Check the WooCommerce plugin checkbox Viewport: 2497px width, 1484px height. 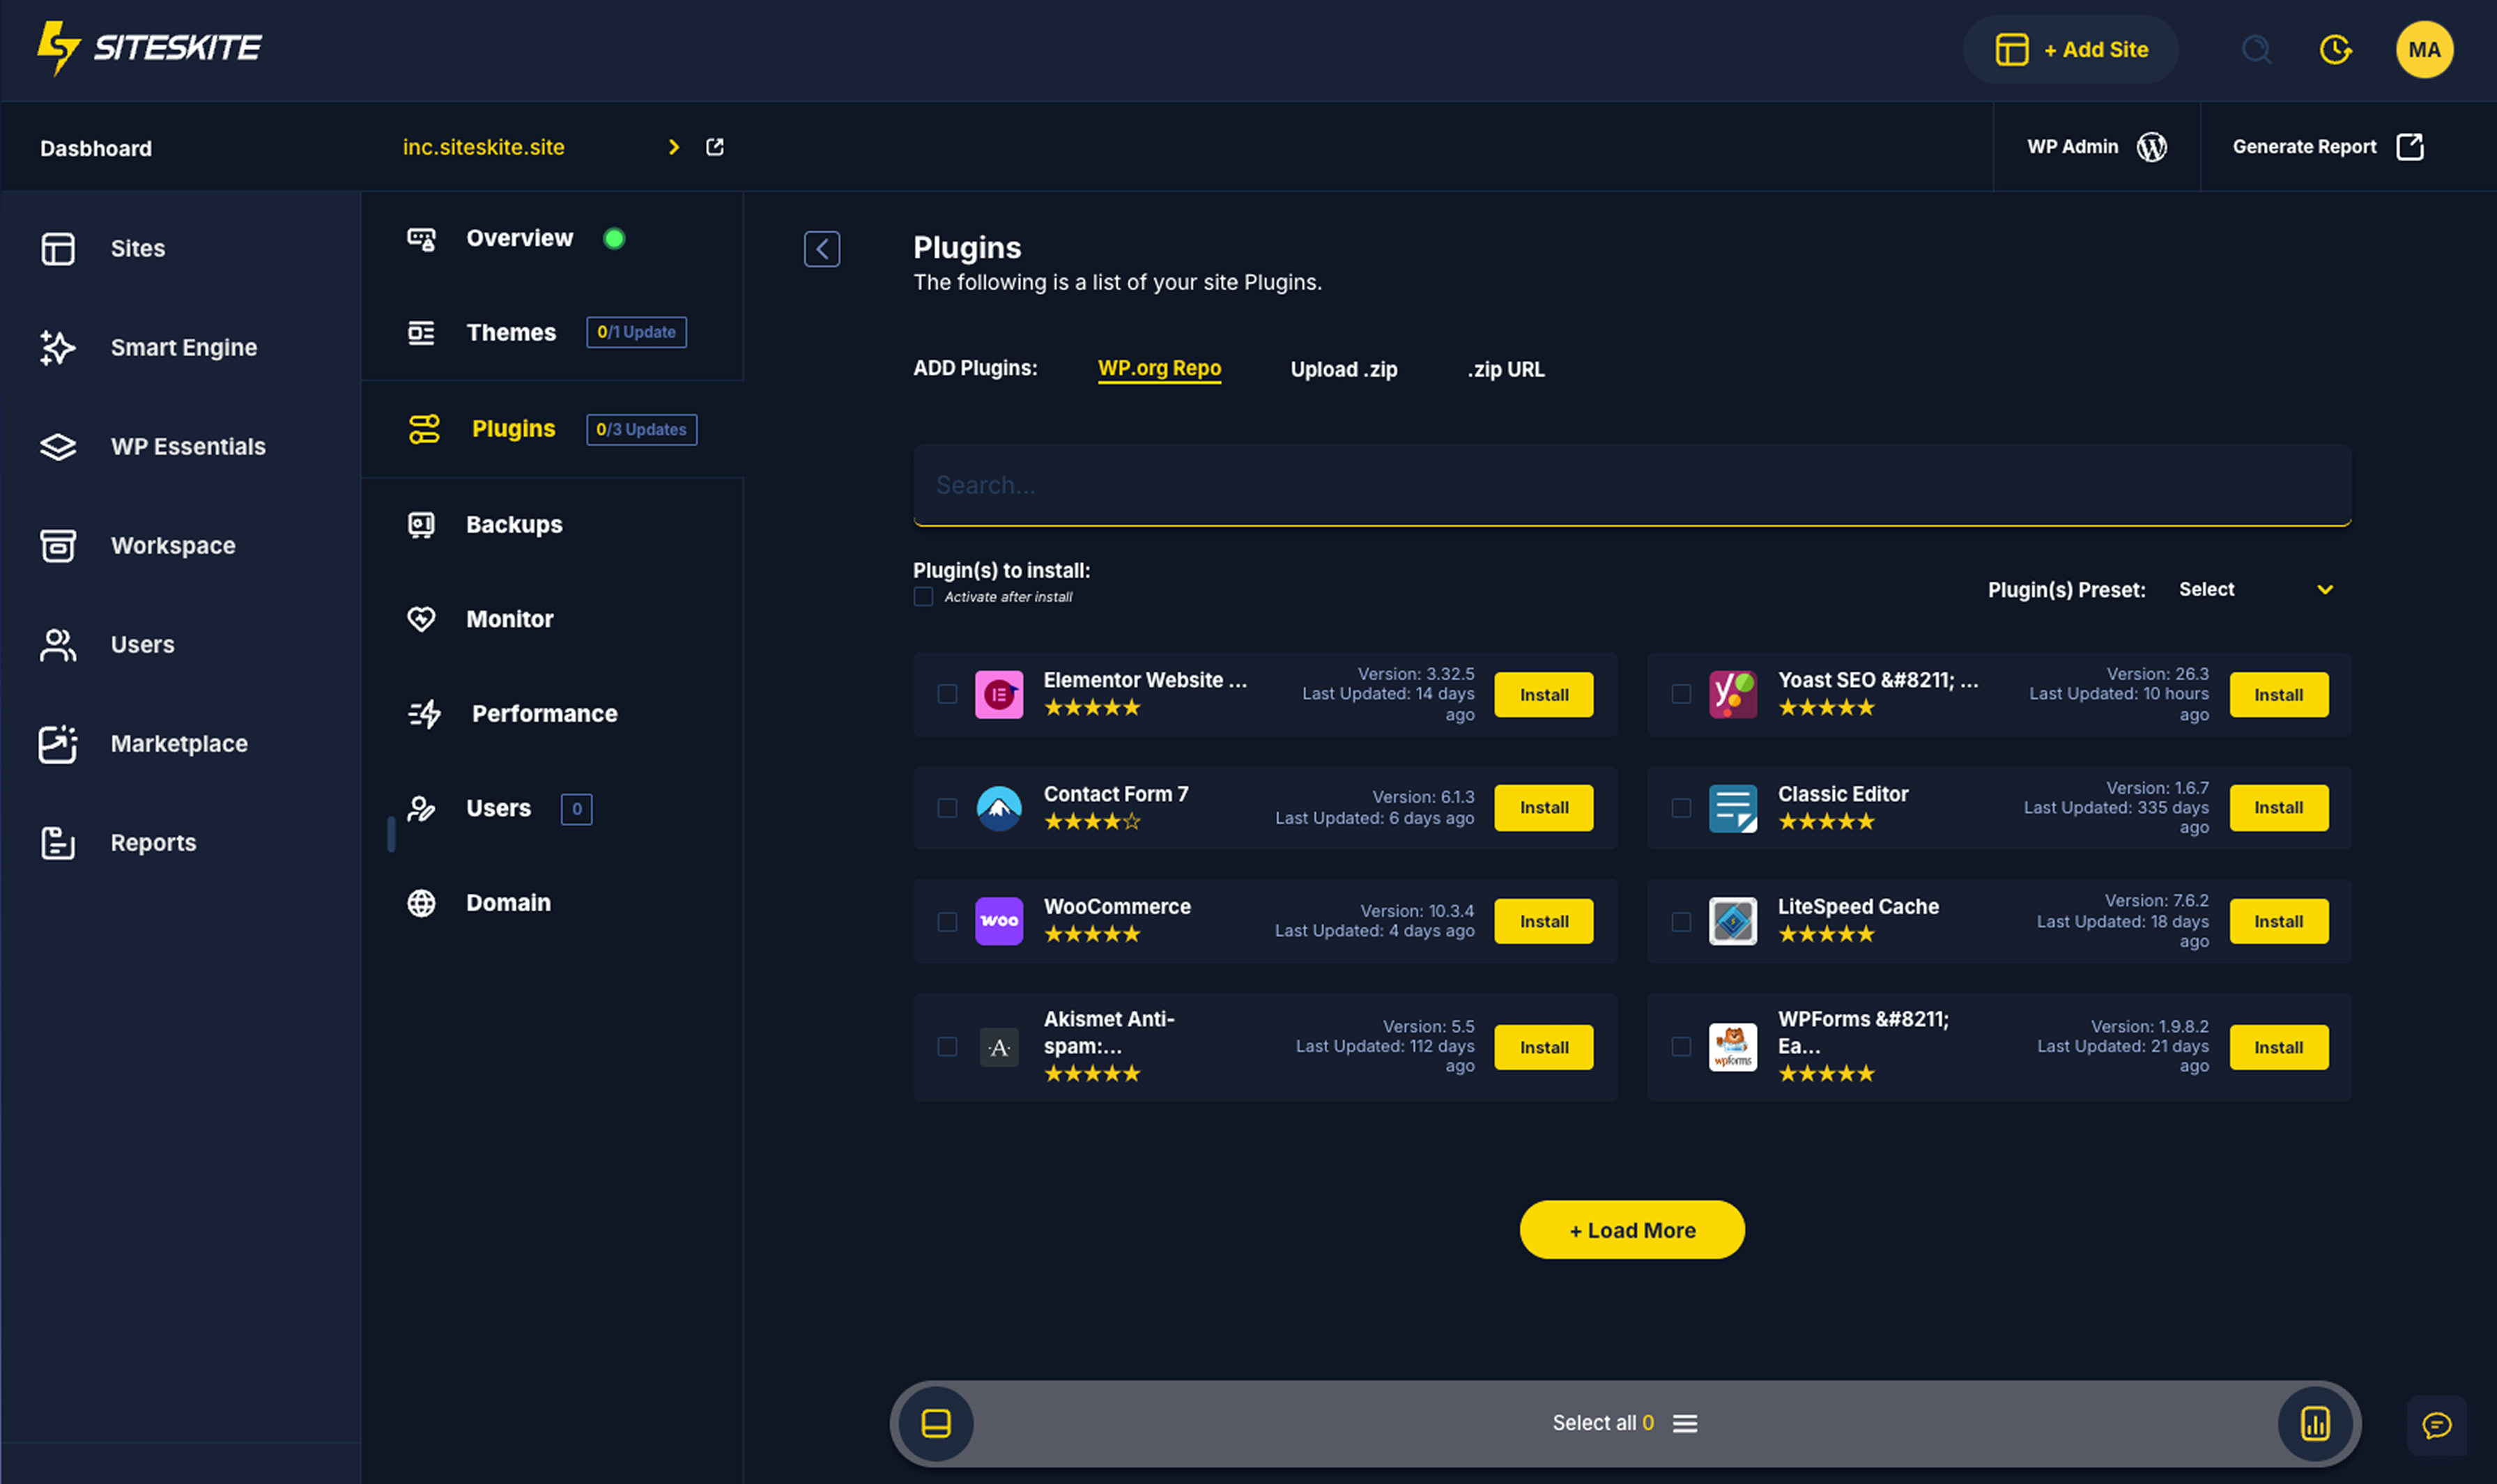click(947, 922)
